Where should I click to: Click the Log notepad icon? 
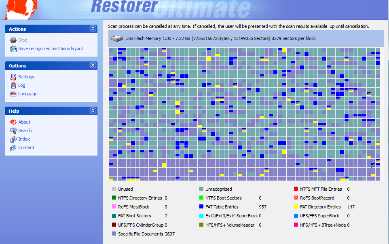tap(13, 86)
